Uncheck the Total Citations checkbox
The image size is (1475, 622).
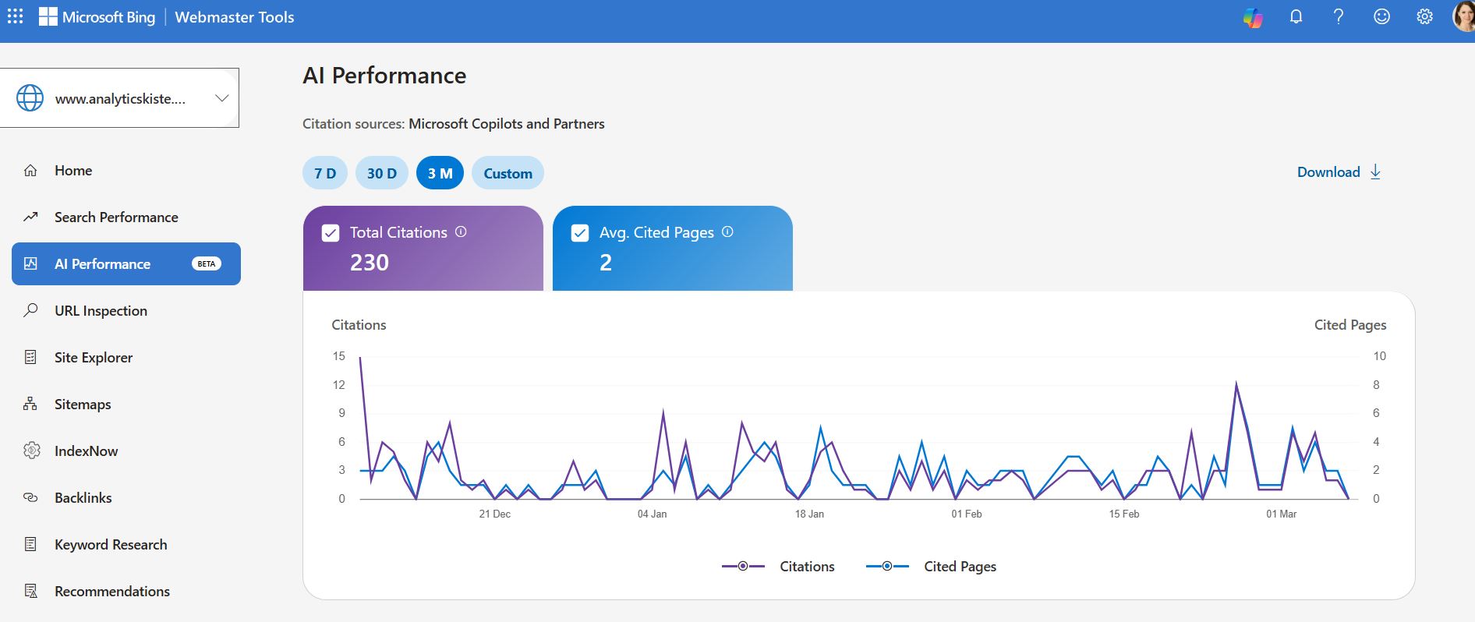(331, 233)
